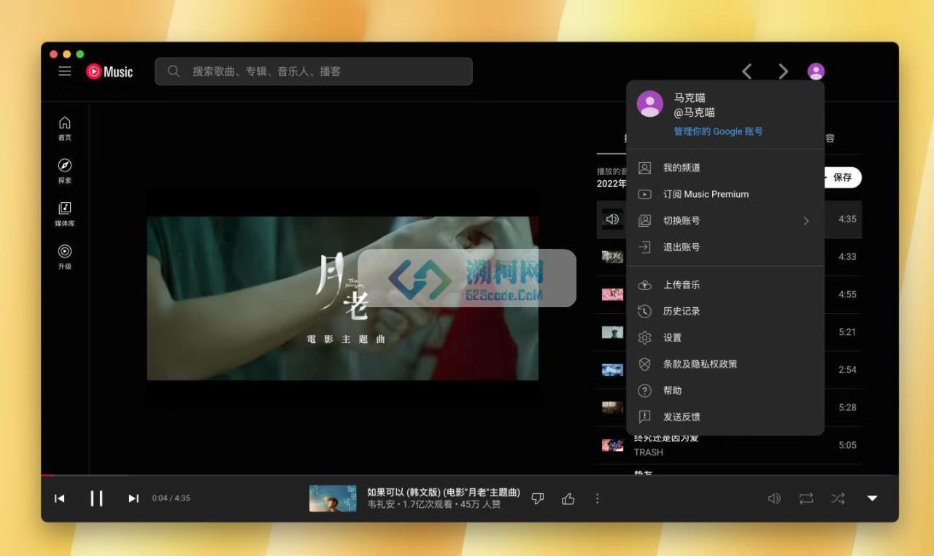Click the purple account avatar in the header
934x556 pixels.
816,72
